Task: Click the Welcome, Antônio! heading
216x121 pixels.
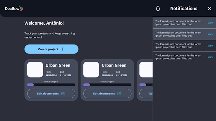Action: 44,23
